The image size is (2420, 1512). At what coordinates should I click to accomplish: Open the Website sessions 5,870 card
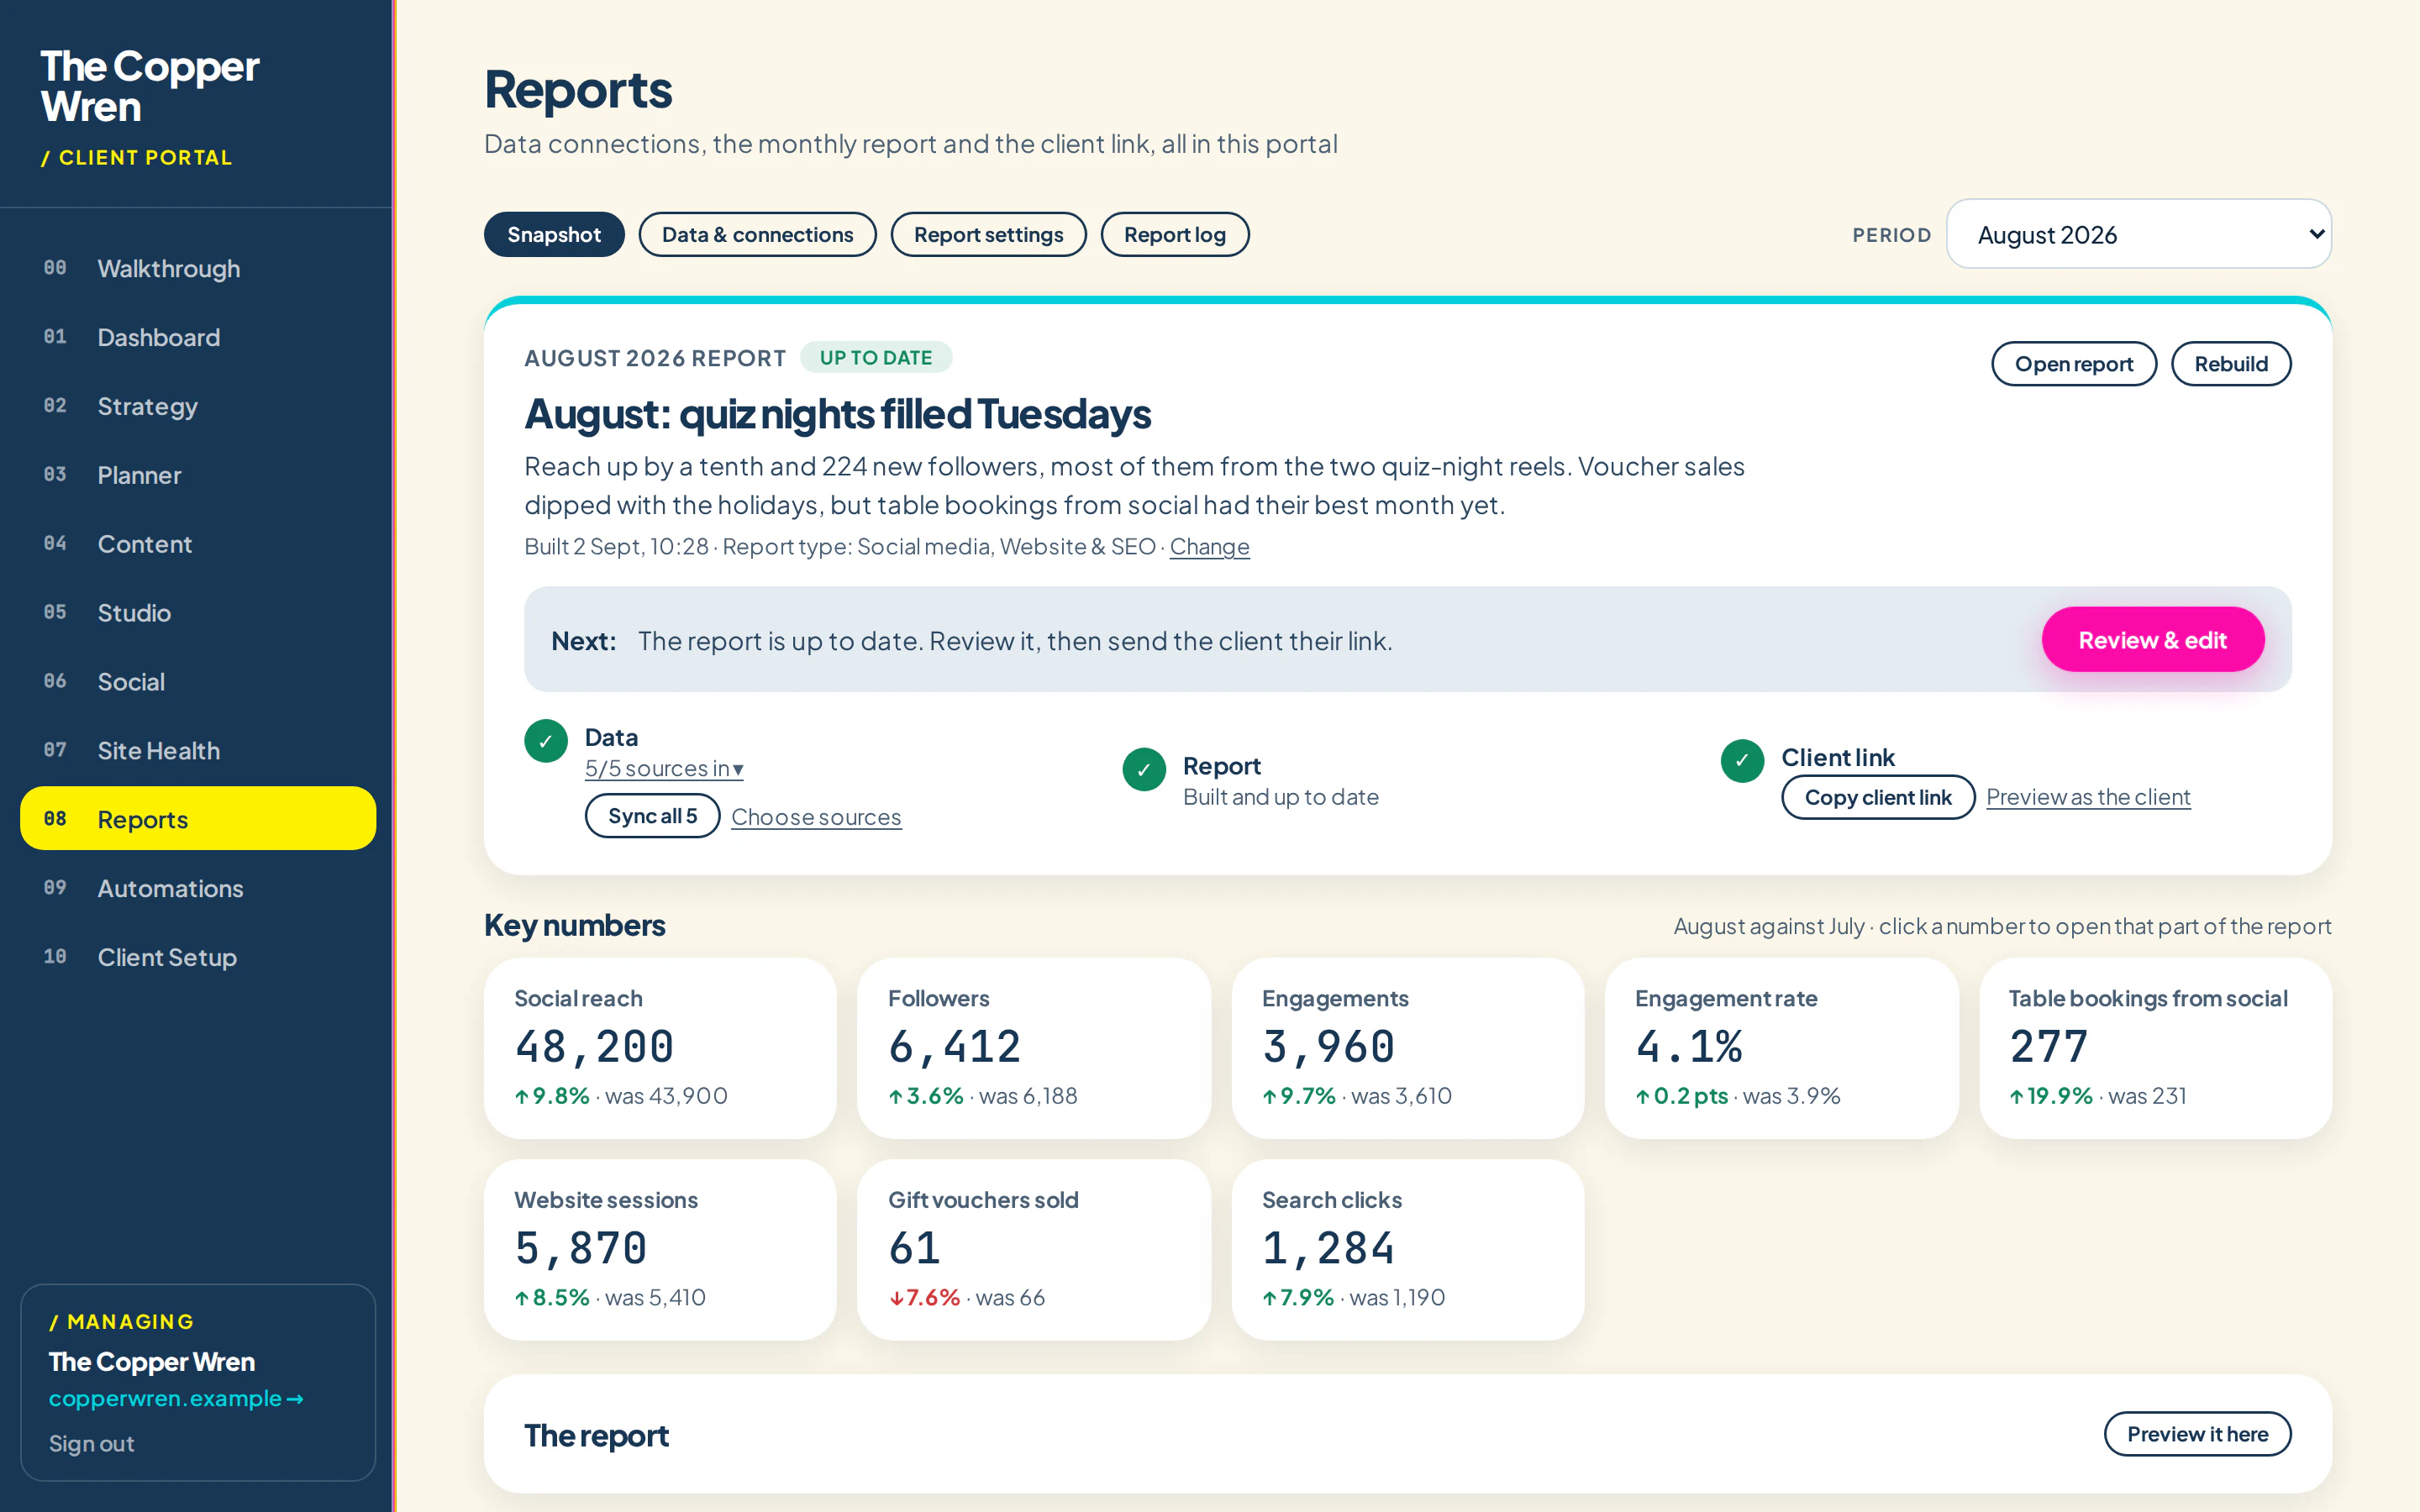[660, 1250]
